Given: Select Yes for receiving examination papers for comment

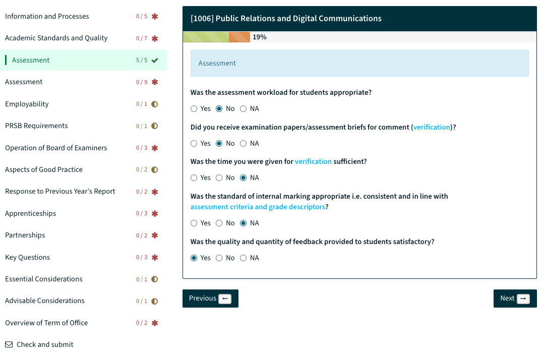Looking at the screenshot, I should click(194, 143).
